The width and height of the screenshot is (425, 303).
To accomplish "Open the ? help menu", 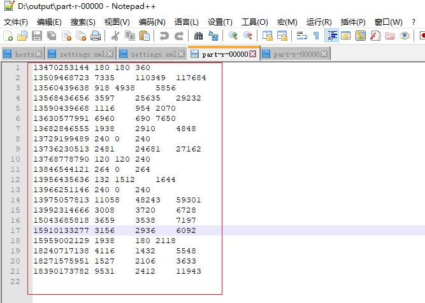I will 414,22.
